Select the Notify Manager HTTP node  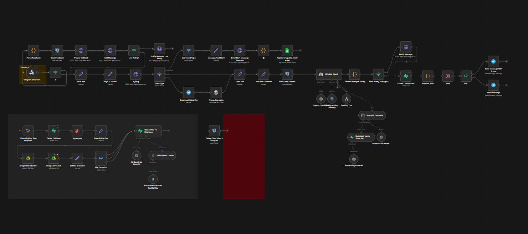pos(406,47)
